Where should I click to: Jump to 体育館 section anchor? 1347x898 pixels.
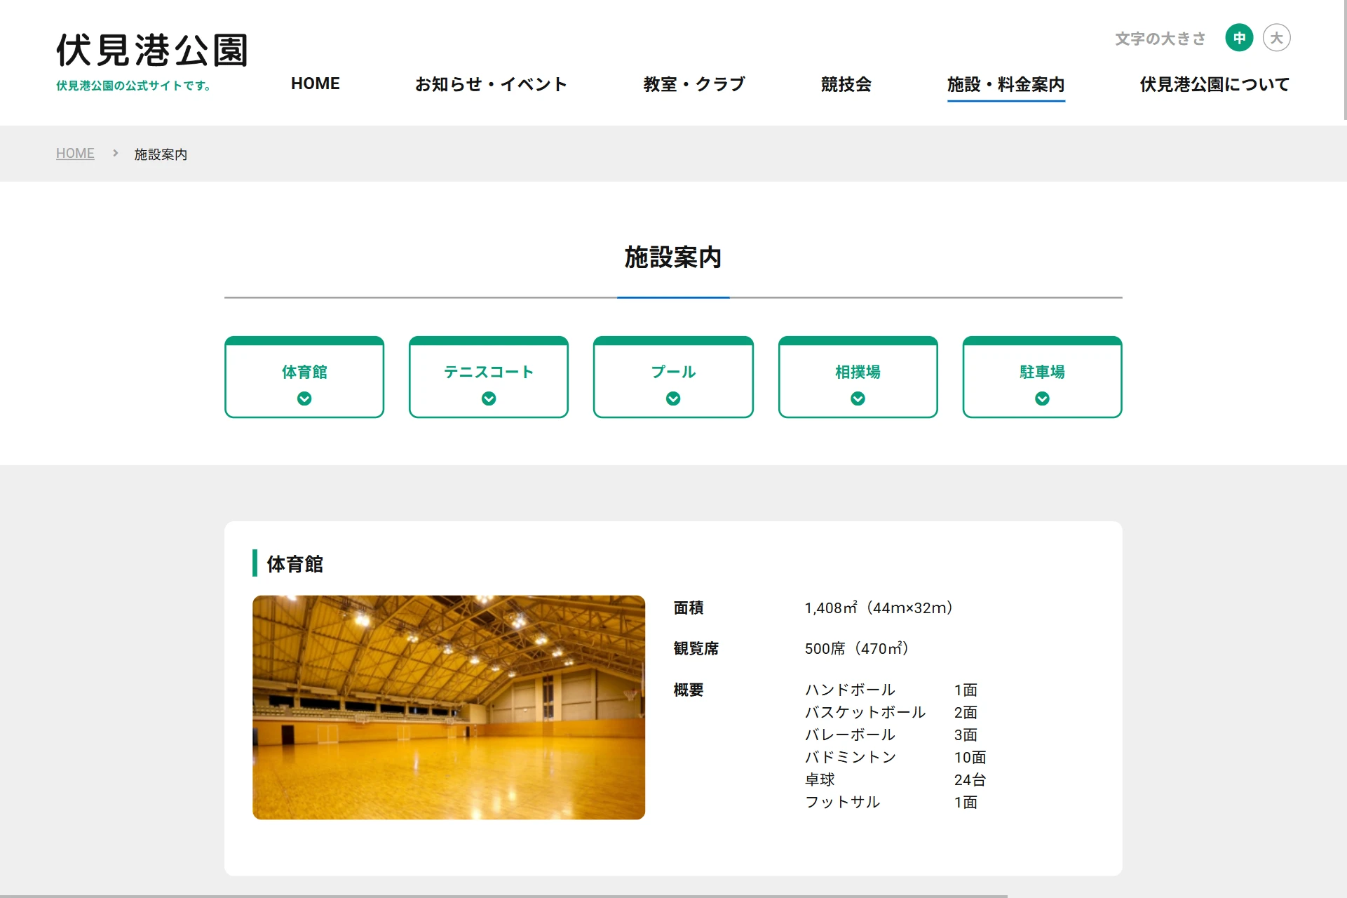pos(304,372)
